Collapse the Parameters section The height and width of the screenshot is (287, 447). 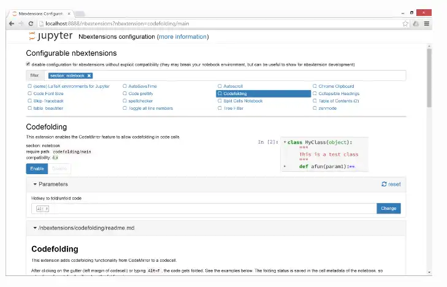point(36,184)
